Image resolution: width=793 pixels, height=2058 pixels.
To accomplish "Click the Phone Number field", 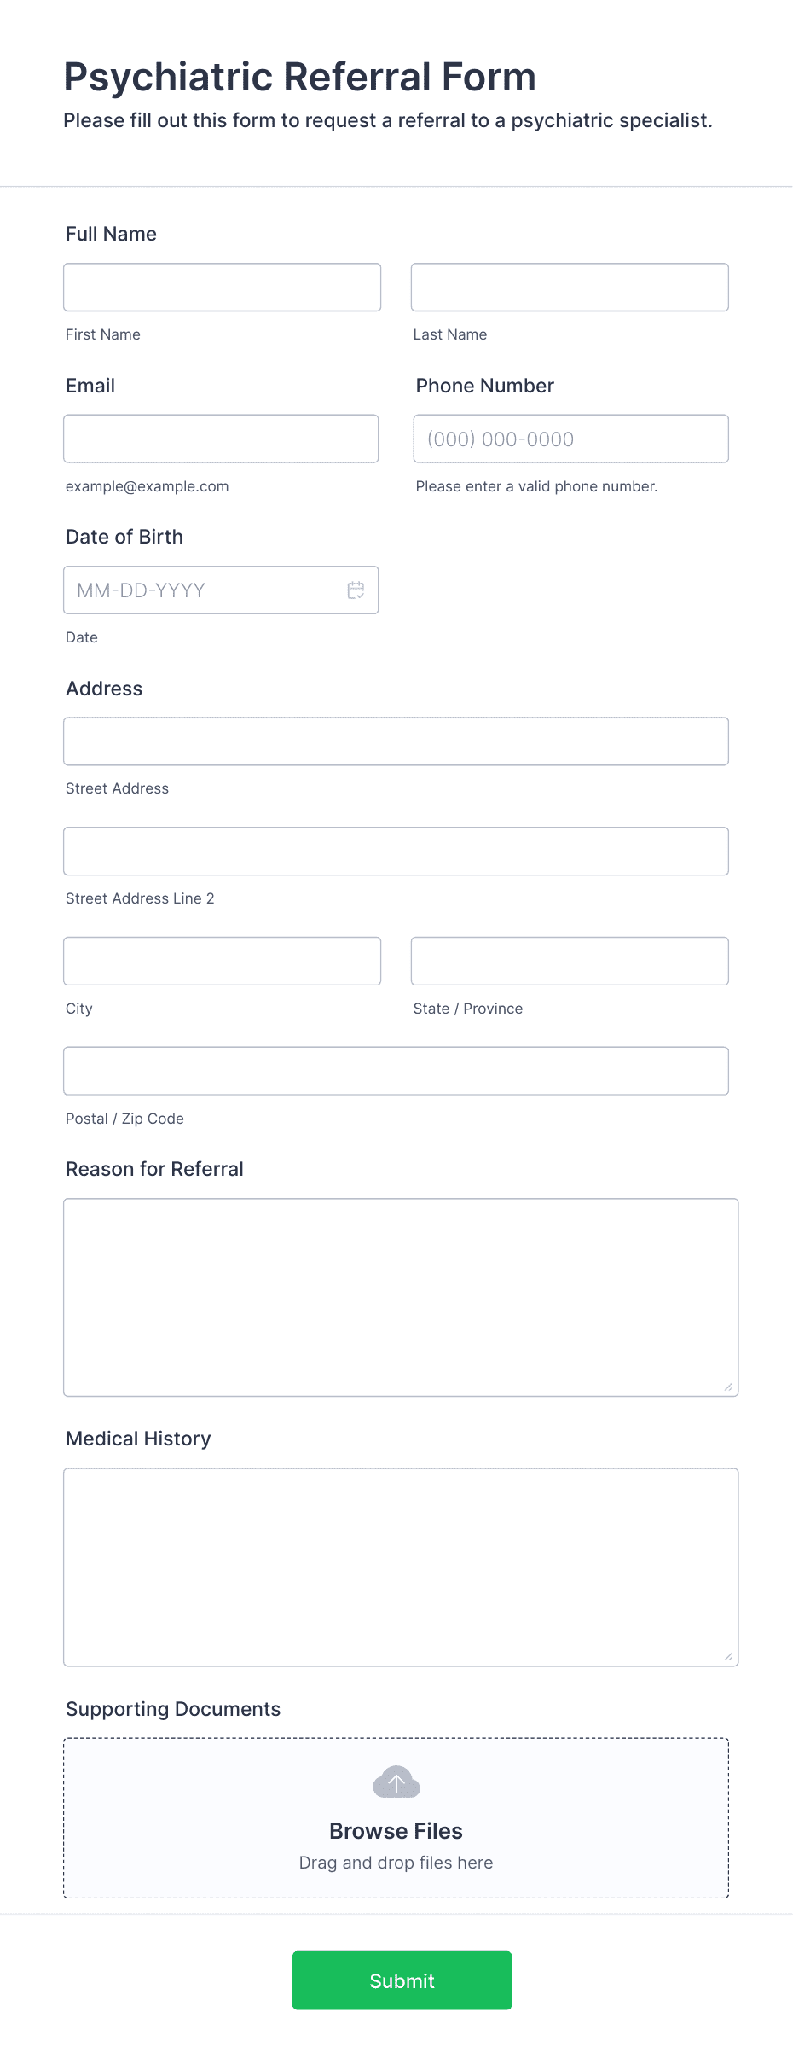I will [x=571, y=439].
